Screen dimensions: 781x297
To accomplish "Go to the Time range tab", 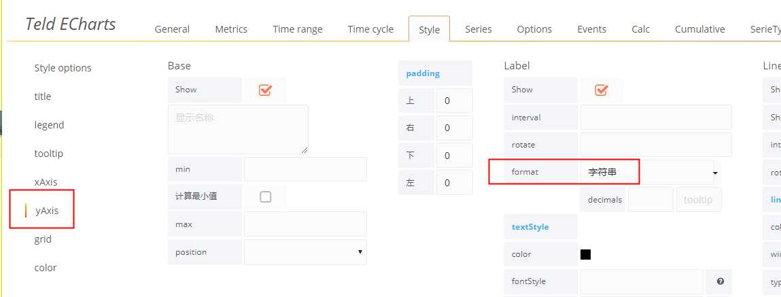I will tap(297, 29).
